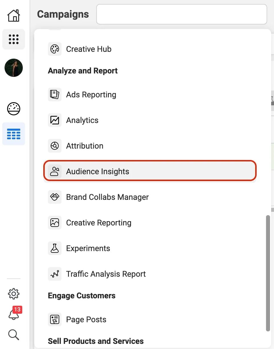This screenshot has width=274, height=349.
Task: Open Audience Insights
Action: pos(150,171)
